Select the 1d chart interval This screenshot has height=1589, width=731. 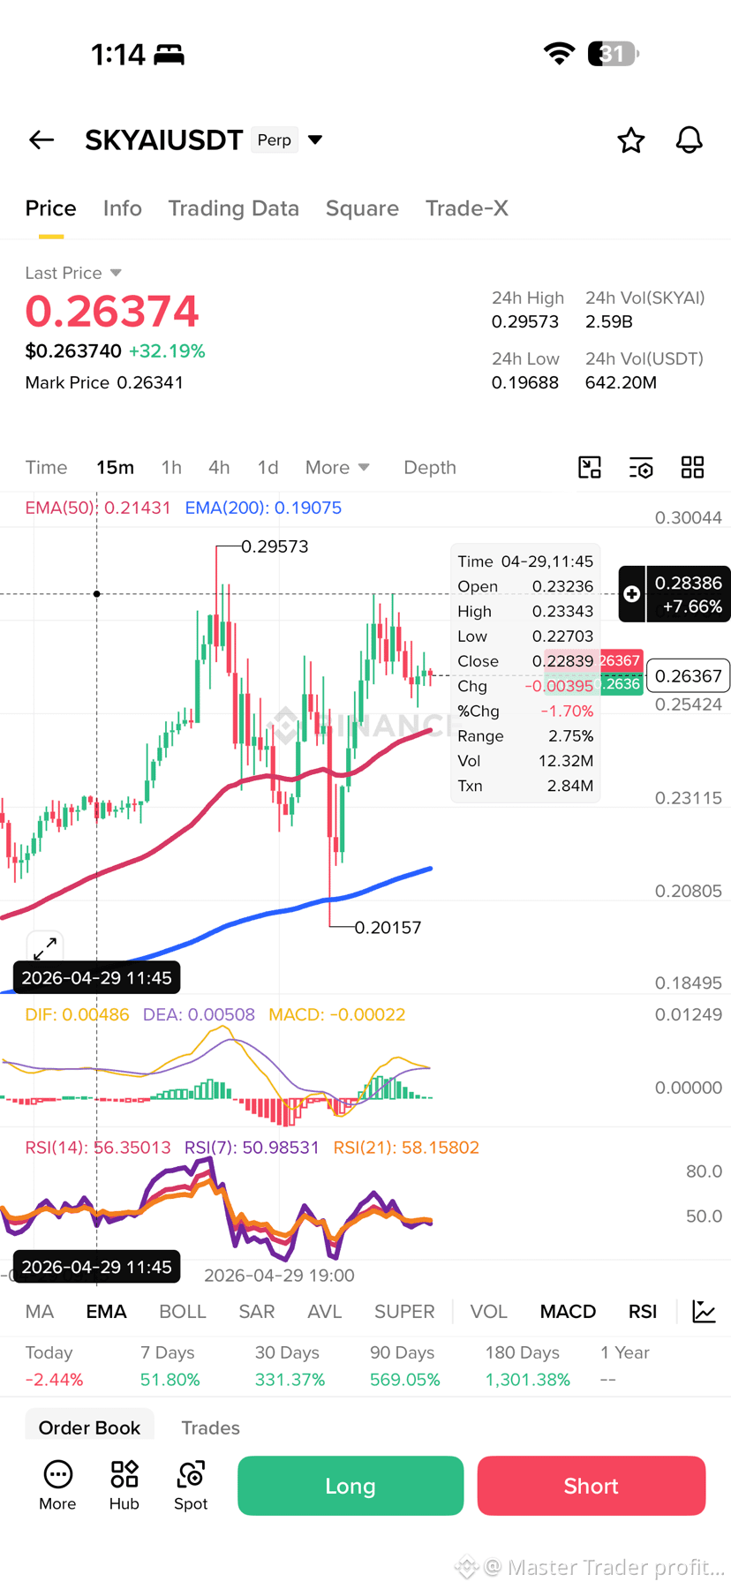point(268,467)
